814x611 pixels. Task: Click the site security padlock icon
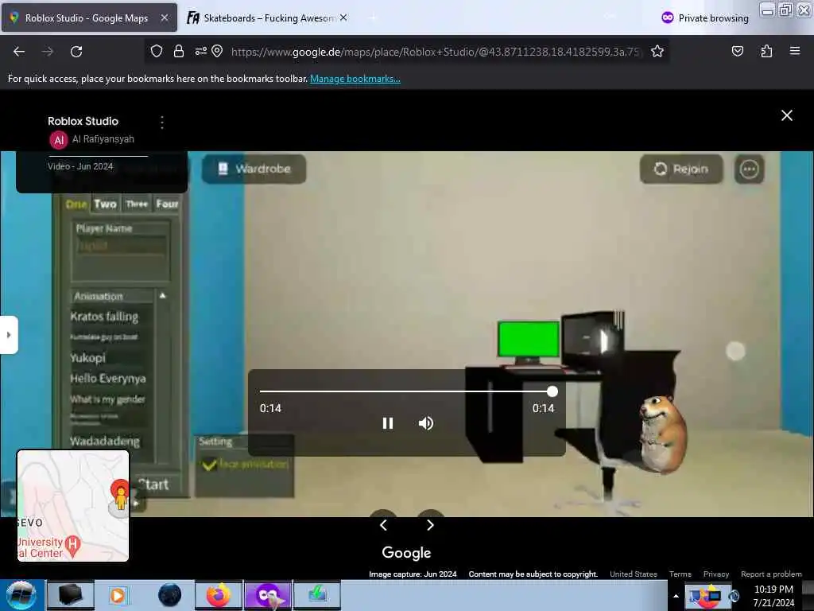(x=179, y=51)
